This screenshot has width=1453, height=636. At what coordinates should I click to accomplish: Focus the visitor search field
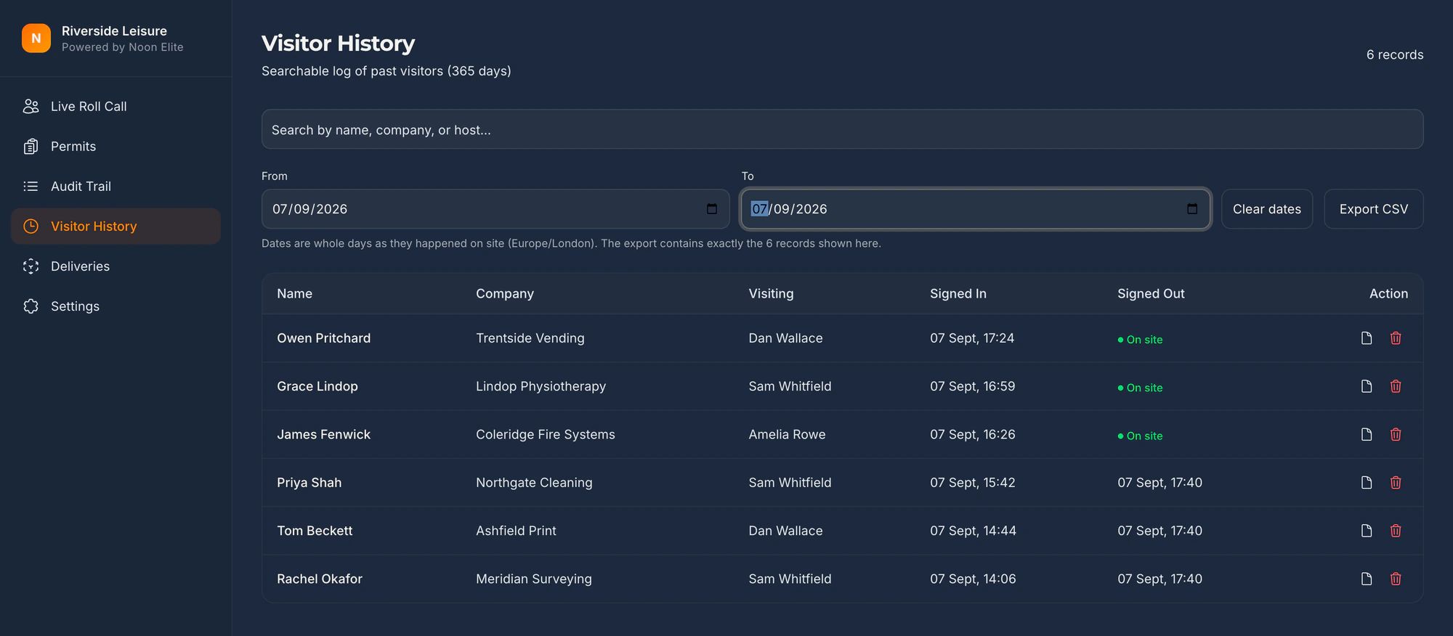point(842,129)
